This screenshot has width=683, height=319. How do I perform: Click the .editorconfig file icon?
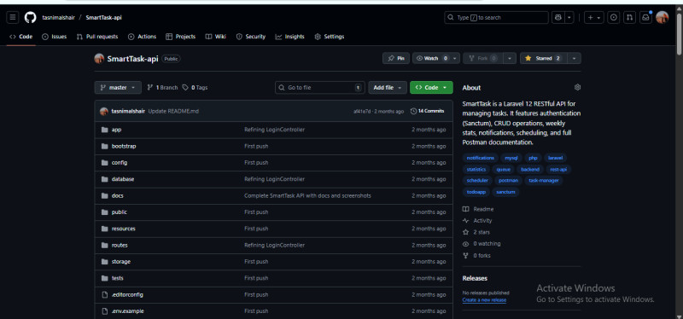click(104, 294)
